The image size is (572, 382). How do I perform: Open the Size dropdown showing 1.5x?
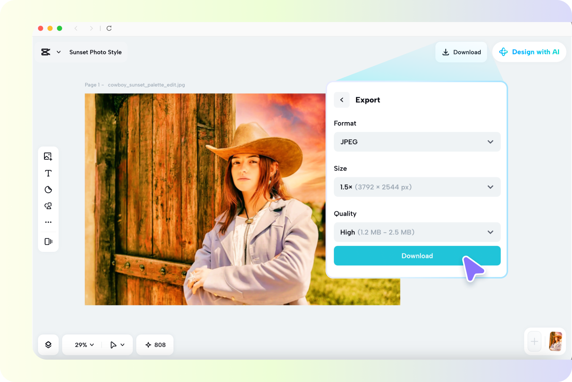click(x=417, y=187)
